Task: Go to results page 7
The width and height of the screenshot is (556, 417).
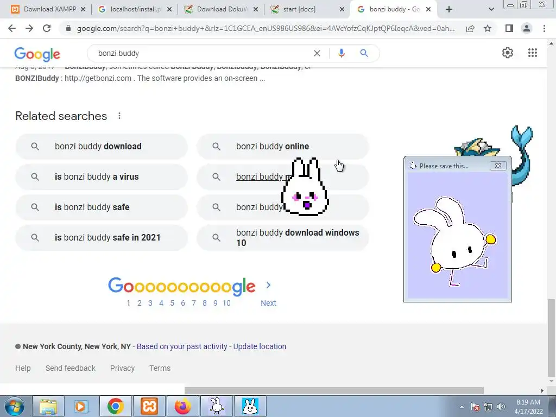Action: click(194, 303)
